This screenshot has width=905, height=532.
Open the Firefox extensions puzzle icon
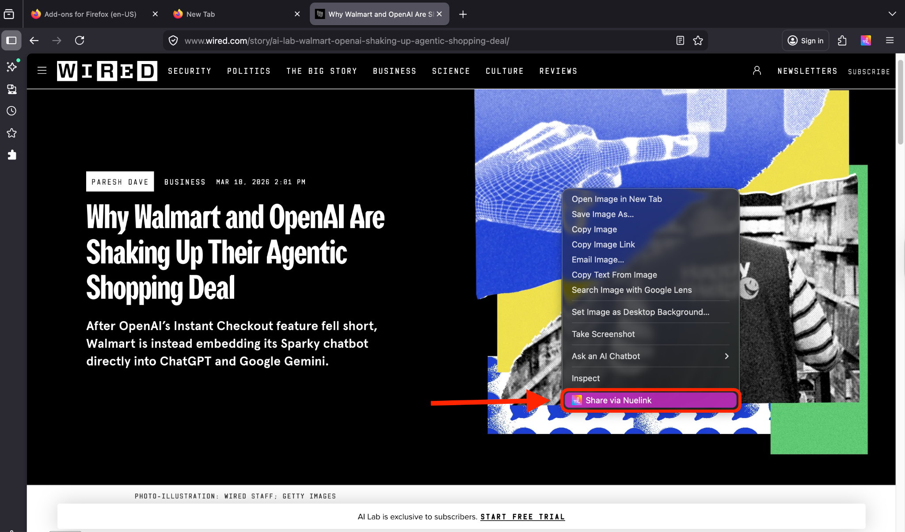pyautogui.click(x=842, y=41)
